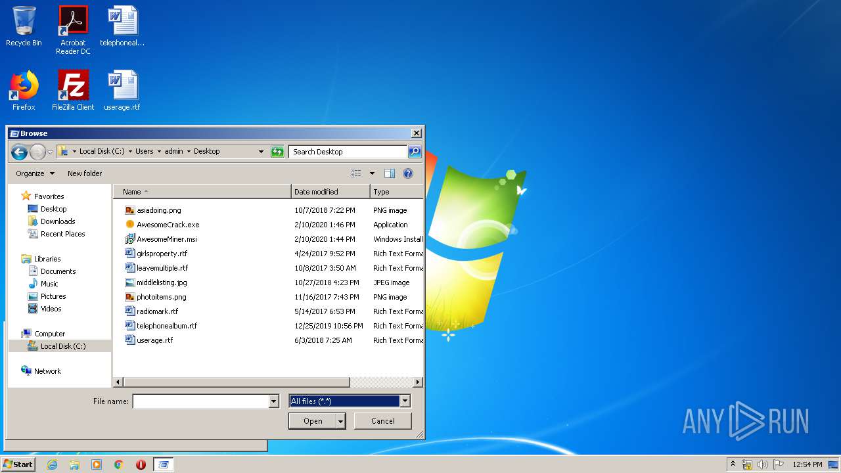Launch Acrobat Reader DC shortcut

tap(73, 30)
